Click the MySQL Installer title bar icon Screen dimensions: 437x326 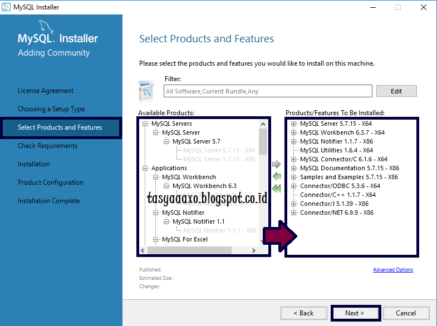coord(6,7)
